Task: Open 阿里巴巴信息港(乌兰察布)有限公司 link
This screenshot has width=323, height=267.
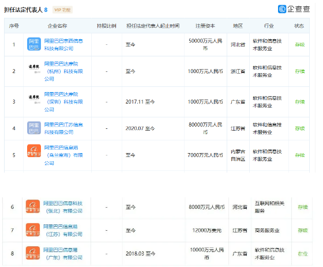Action: tap(63, 155)
